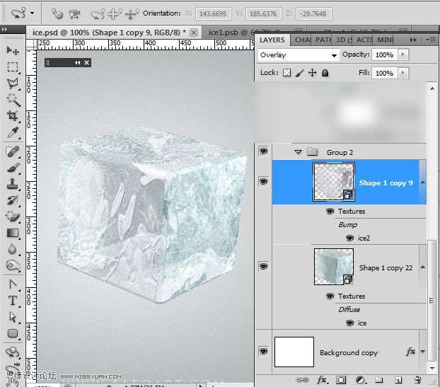Select the Path Selection tool
The width and height of the screenshot is (440, 387).
point(12,317)
